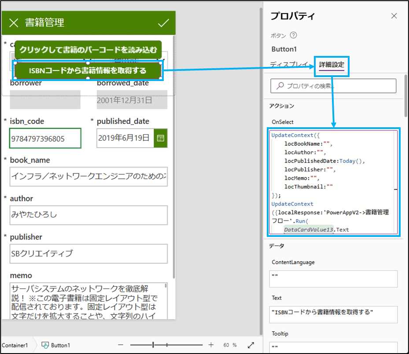The image size is (409, 354).
Task: Click the ContentLanguage property field
Action: pyautogui.click(x=333, y=279)
